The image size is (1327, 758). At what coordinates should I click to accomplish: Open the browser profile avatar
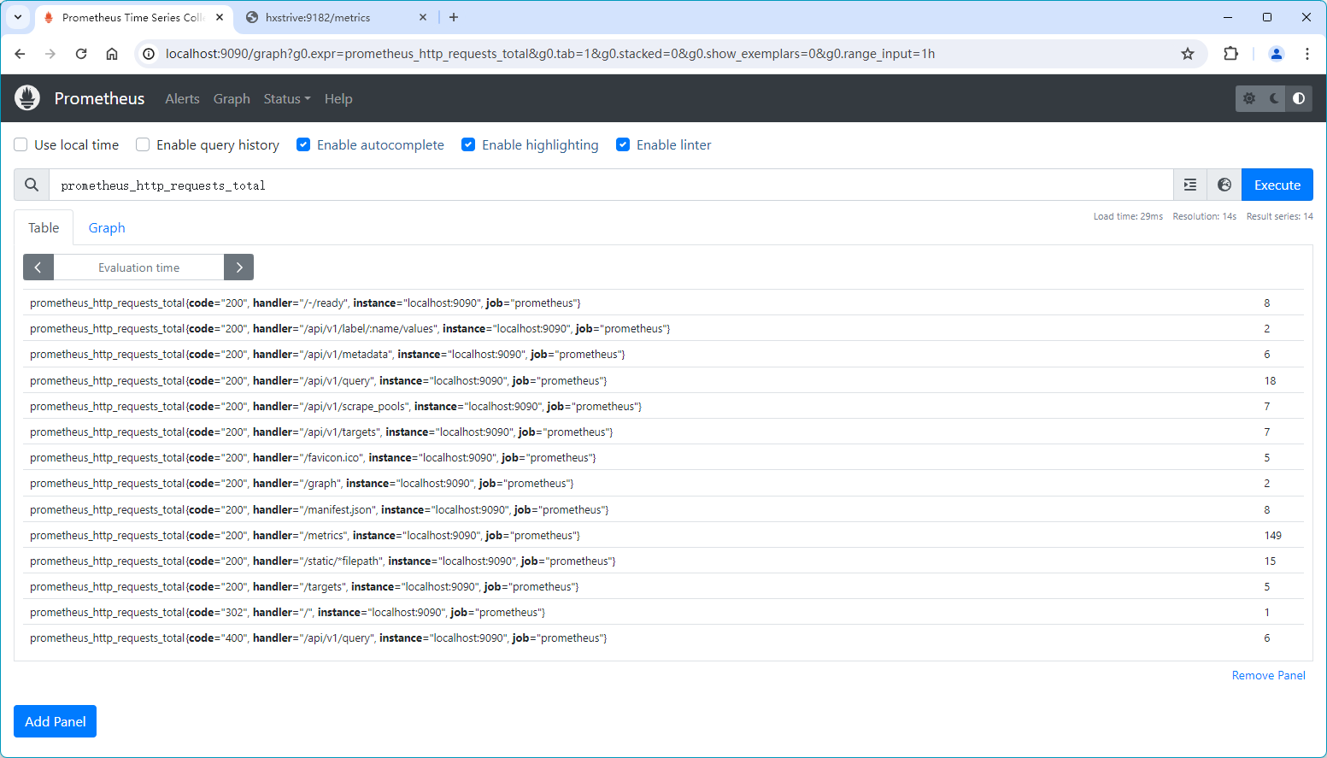[x=1277, y=54]
